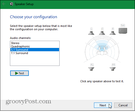The width and height of the screenshot is (135, 112).
Task: Choose 5.1 Surround option
Action: (x=35, y=50)
